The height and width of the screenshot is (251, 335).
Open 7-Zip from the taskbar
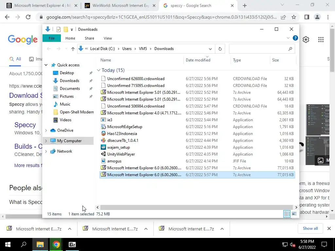click(x=72, y=244)
